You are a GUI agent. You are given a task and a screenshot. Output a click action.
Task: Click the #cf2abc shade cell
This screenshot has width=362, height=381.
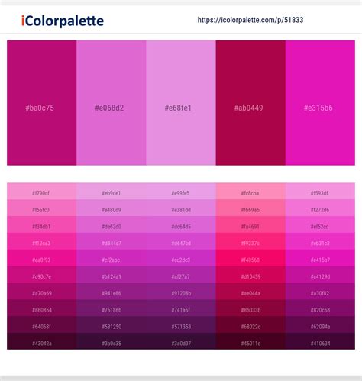click(x=112, y=258)
